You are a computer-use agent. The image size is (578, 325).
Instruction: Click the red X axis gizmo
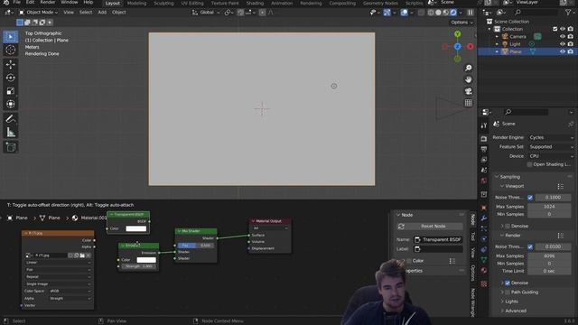point(471,46)
